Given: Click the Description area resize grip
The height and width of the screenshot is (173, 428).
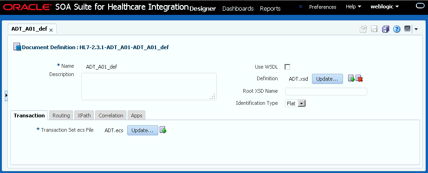Looking at the screenshot, I should [x=213, y=96].
